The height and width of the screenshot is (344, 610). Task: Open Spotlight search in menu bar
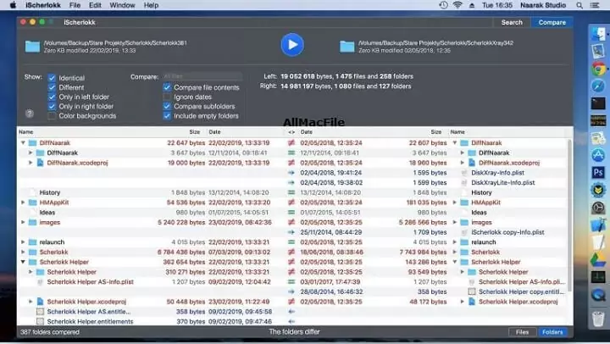pyautogui.click(x=579, y=5)
